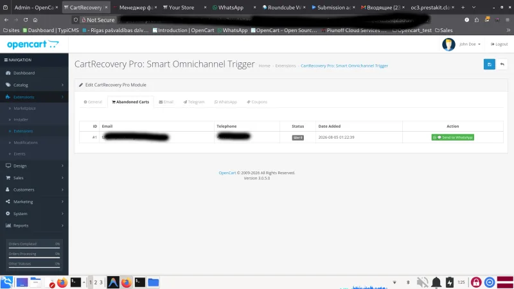Screen dimensions: 514x289
Task: Switch to Roundcube browser tab
Action: pos(284,7)
